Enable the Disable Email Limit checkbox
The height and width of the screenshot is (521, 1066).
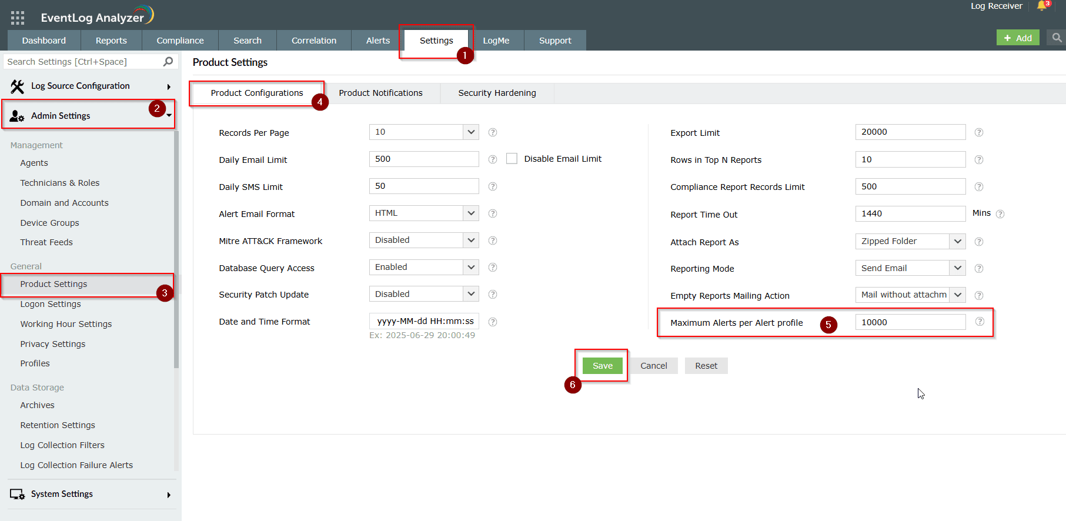point(512,159)
